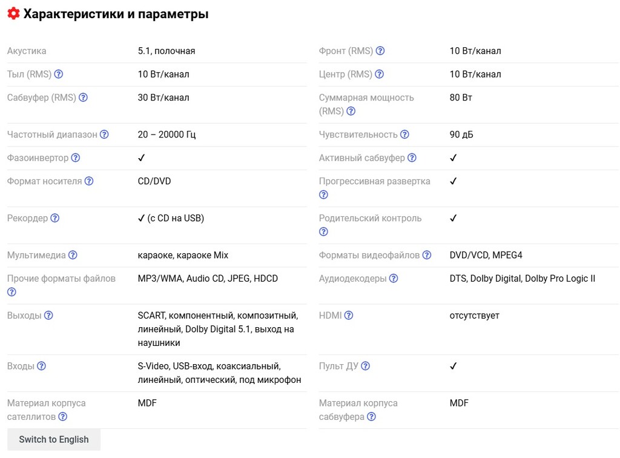The image size is (620, 458).
Task: Click question icon for Чувствительность
Action: point(405,134)
